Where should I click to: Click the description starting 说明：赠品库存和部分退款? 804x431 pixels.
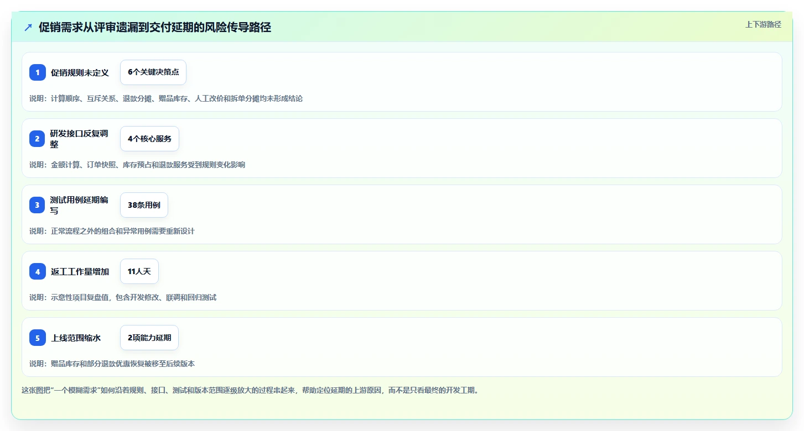click(112, 364)
